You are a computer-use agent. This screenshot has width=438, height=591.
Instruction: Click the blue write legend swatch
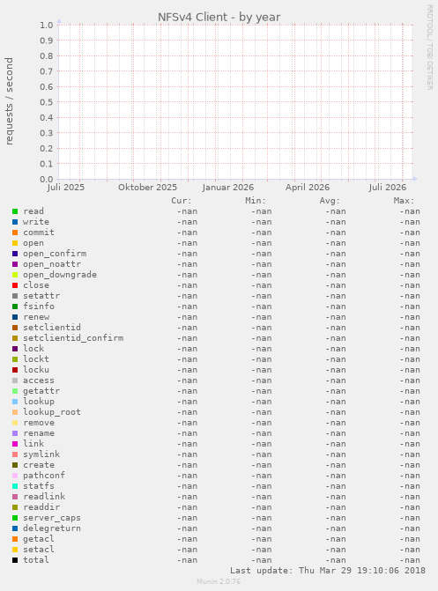pos(15,222)
